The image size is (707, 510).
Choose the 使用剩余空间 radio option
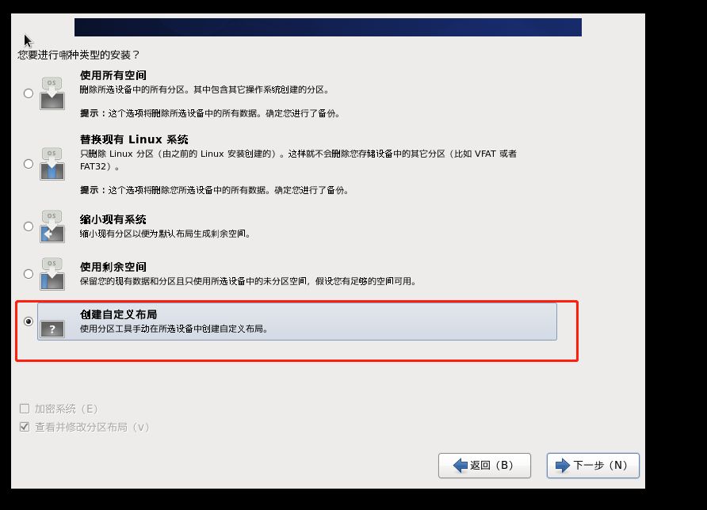click(29, 274)
